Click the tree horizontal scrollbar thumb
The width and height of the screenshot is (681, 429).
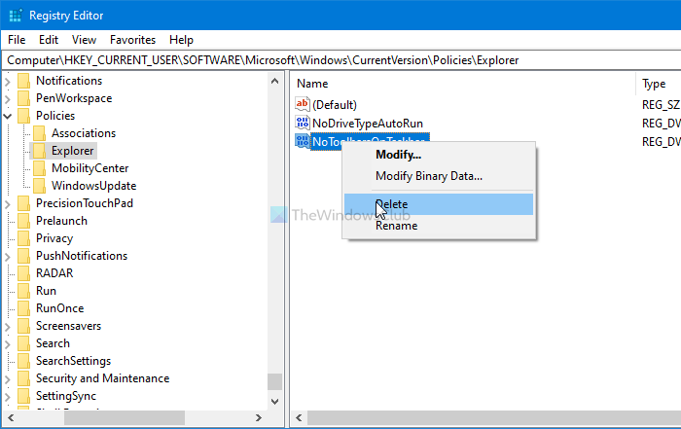pos(125,417)
